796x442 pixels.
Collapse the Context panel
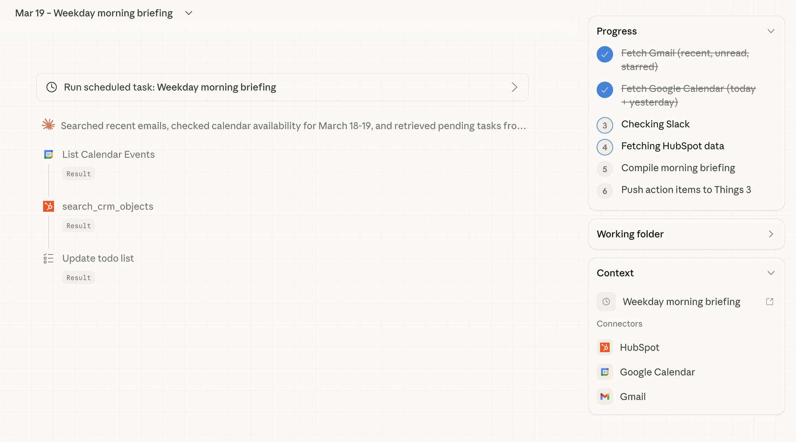point(771,273)
